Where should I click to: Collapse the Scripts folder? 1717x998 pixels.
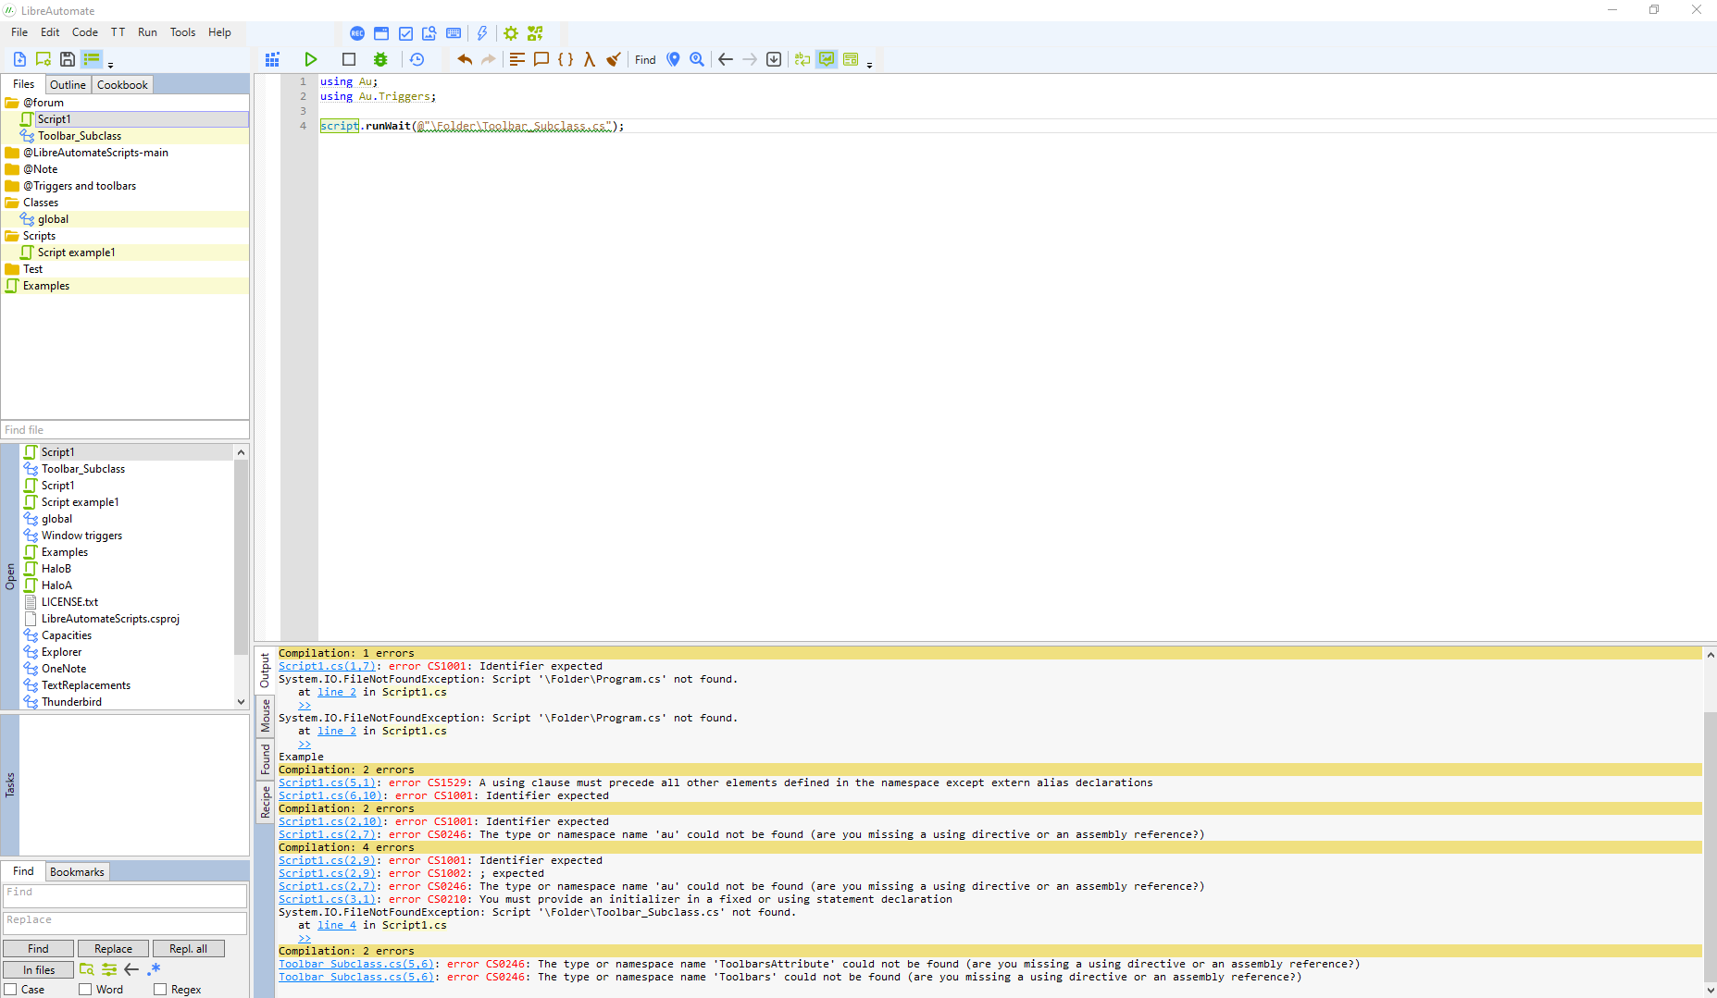(x=12, y=236)
